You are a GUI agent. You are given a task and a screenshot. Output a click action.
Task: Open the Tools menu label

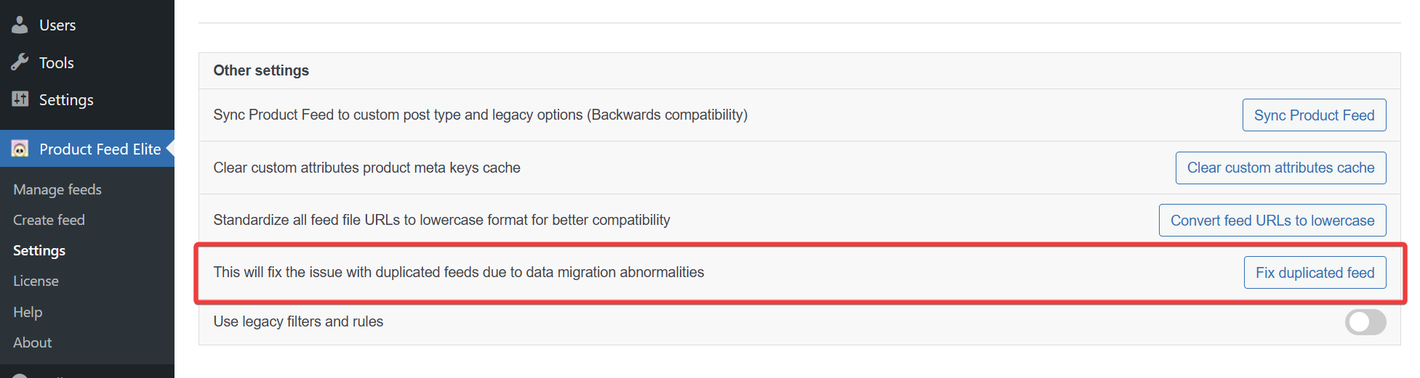point(57,63)
